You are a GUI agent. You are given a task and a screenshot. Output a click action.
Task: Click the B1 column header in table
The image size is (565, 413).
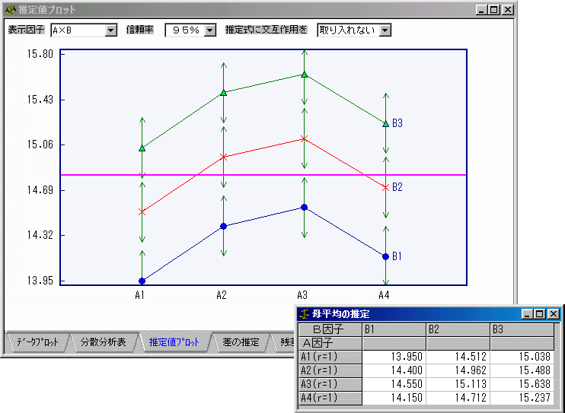tap(394, 329)
